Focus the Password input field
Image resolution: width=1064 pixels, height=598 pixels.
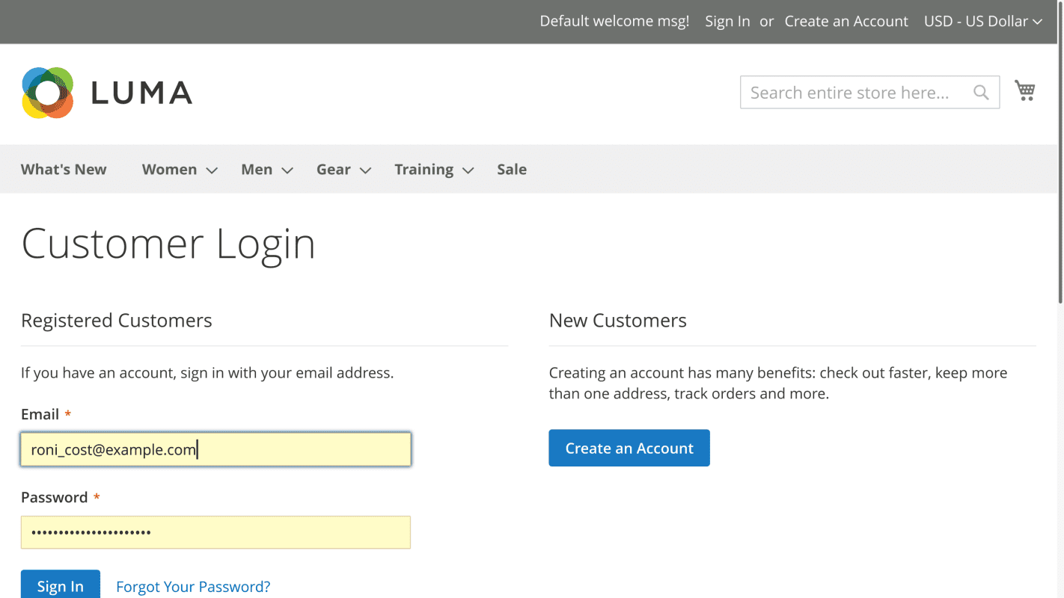[x=215, y=532]
